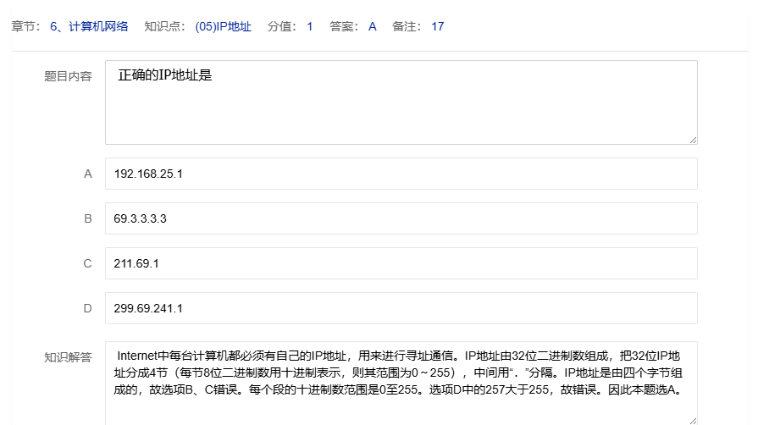Click option B field containing 69.3.3.3.3

click(401, 218)
